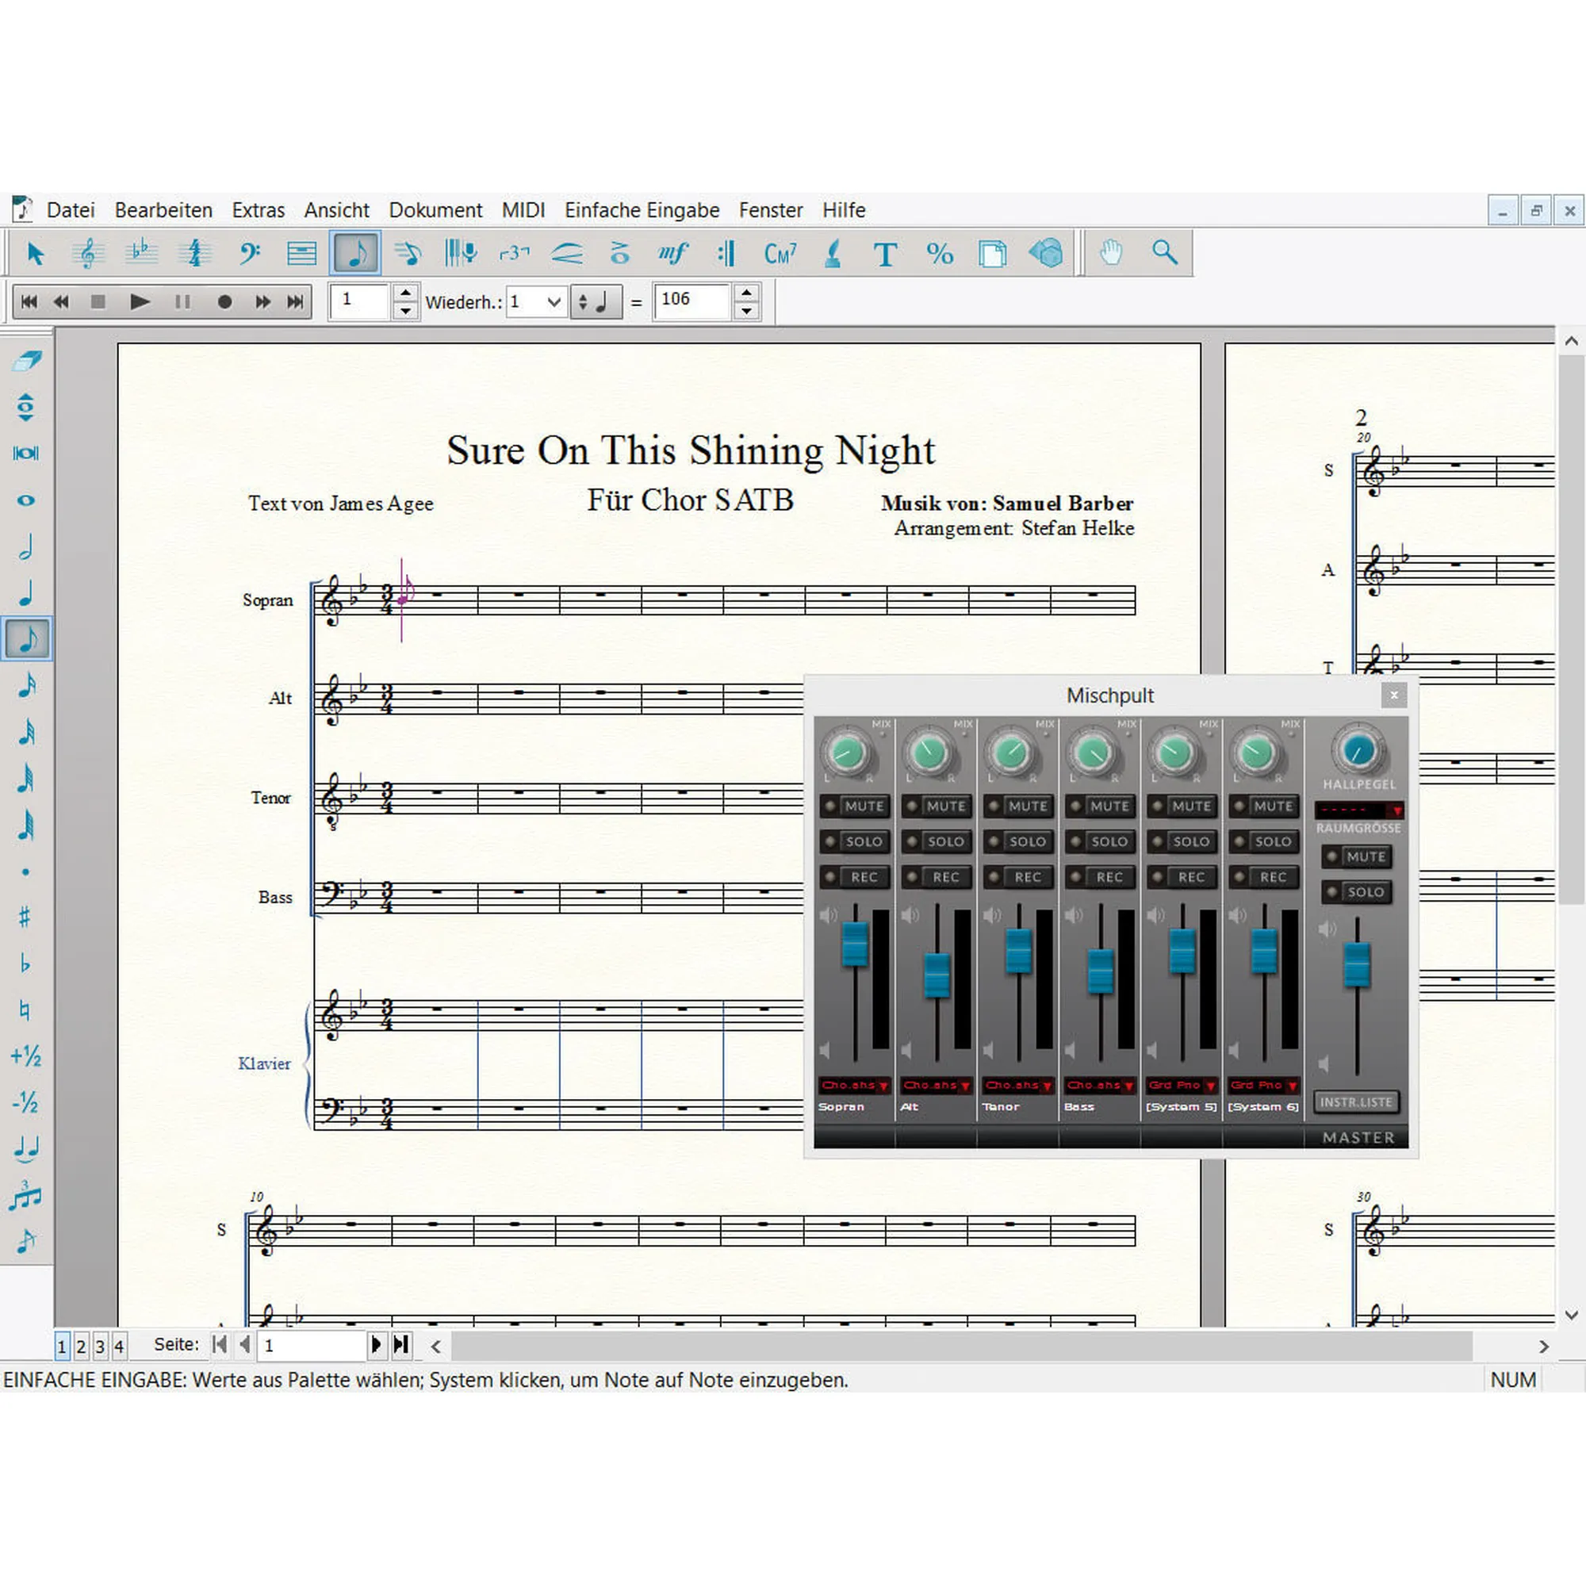Screen dimensions: 1586x1586
Task: Open Sopran instrument dropdown
Action: 855,1086
